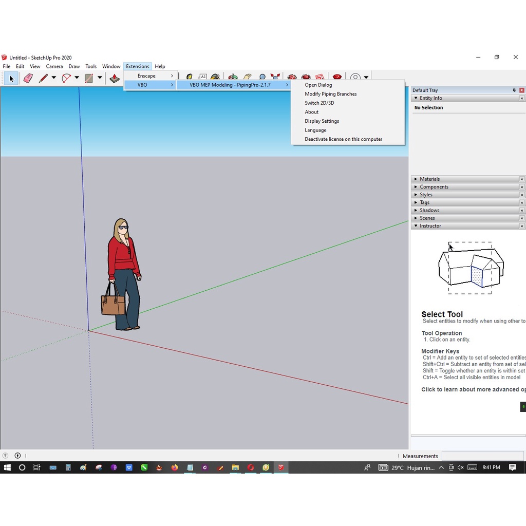Expand the Shadows section
Viewport: 526px width, 526px height.
416,210
